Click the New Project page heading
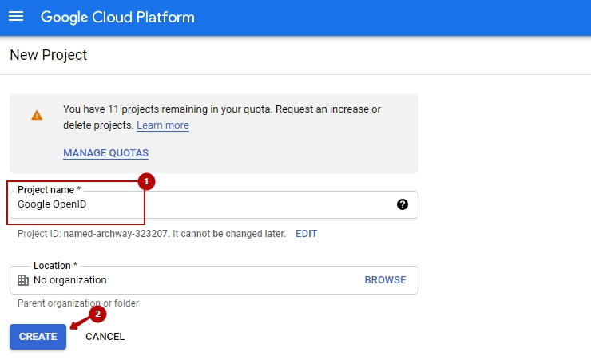591x360 pixels. pos(49,55)
